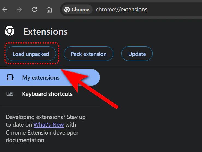The height and width of the screenshot is (152, 202).
Task: Open the What's New link
Action: 49,125
